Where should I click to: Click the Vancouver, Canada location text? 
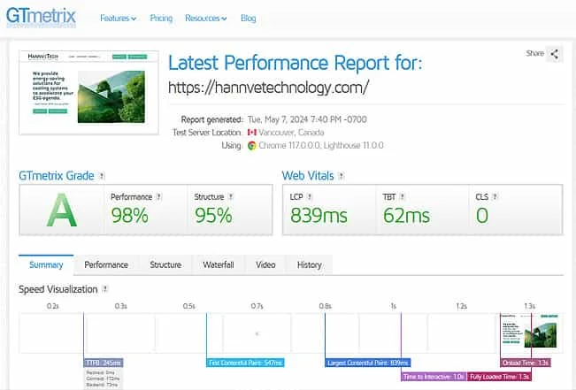click(x=291, y=132)
